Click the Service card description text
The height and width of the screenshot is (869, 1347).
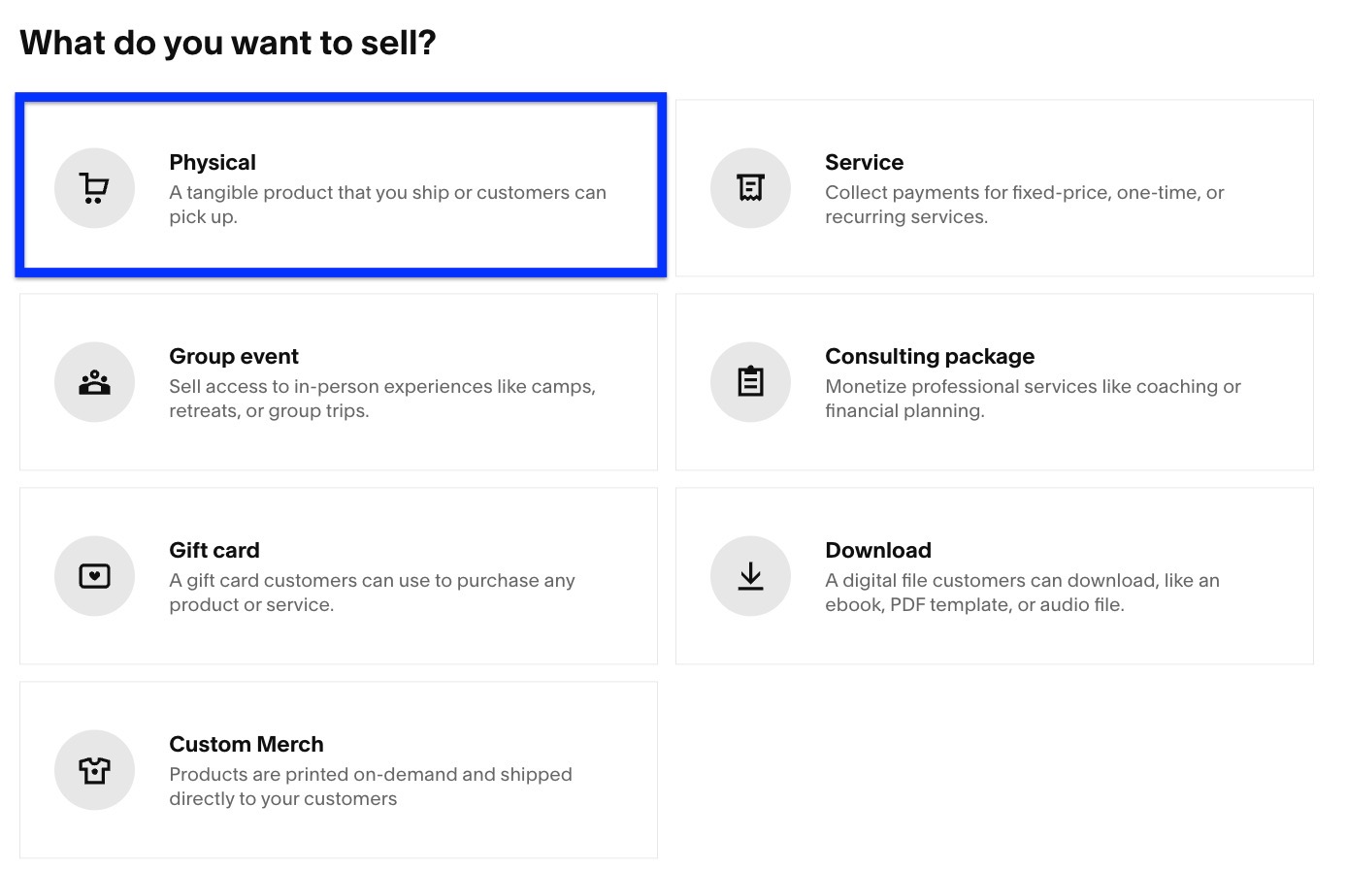(1024, 204)
